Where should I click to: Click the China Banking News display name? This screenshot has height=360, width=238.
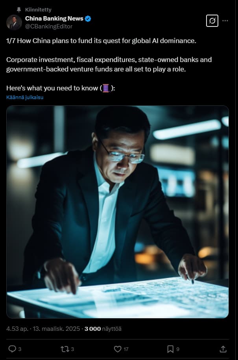click(54, 19)
